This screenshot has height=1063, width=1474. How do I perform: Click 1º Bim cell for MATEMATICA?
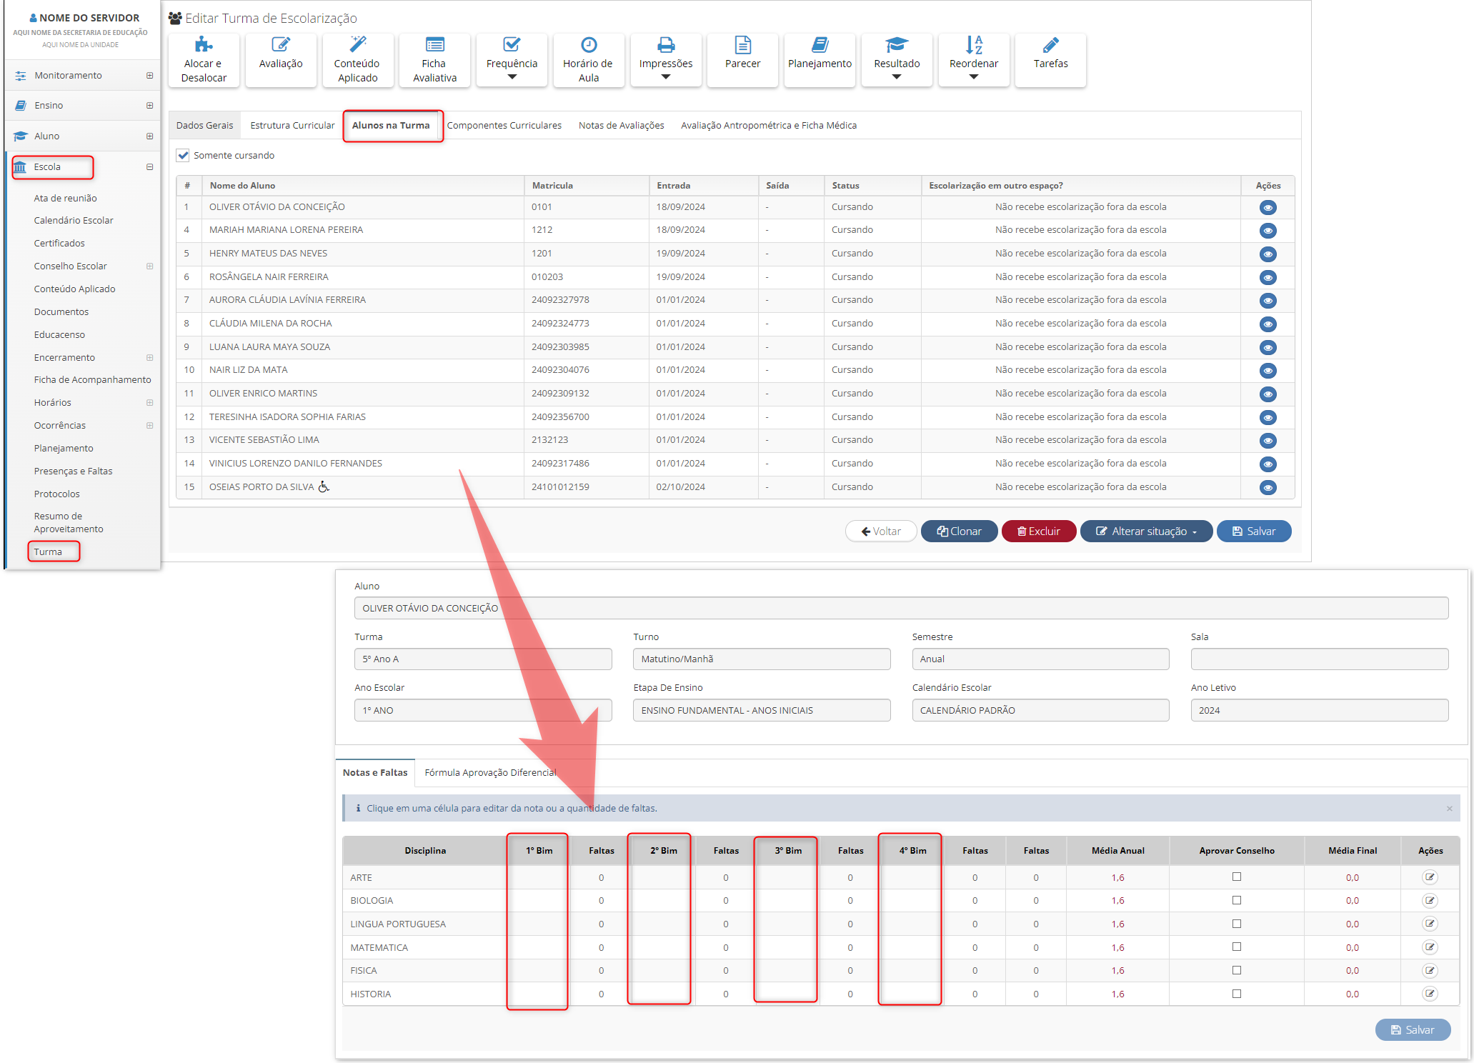pos(538,947)
